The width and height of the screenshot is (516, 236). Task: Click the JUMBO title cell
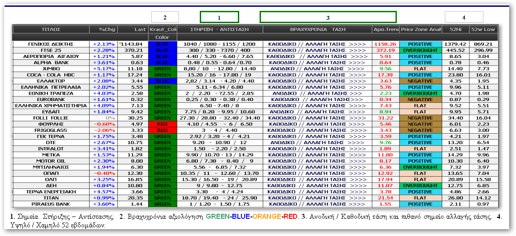pyautogui.click(x=51, y=69)
